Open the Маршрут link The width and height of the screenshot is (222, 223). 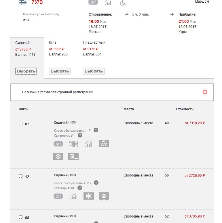[202, 2]
